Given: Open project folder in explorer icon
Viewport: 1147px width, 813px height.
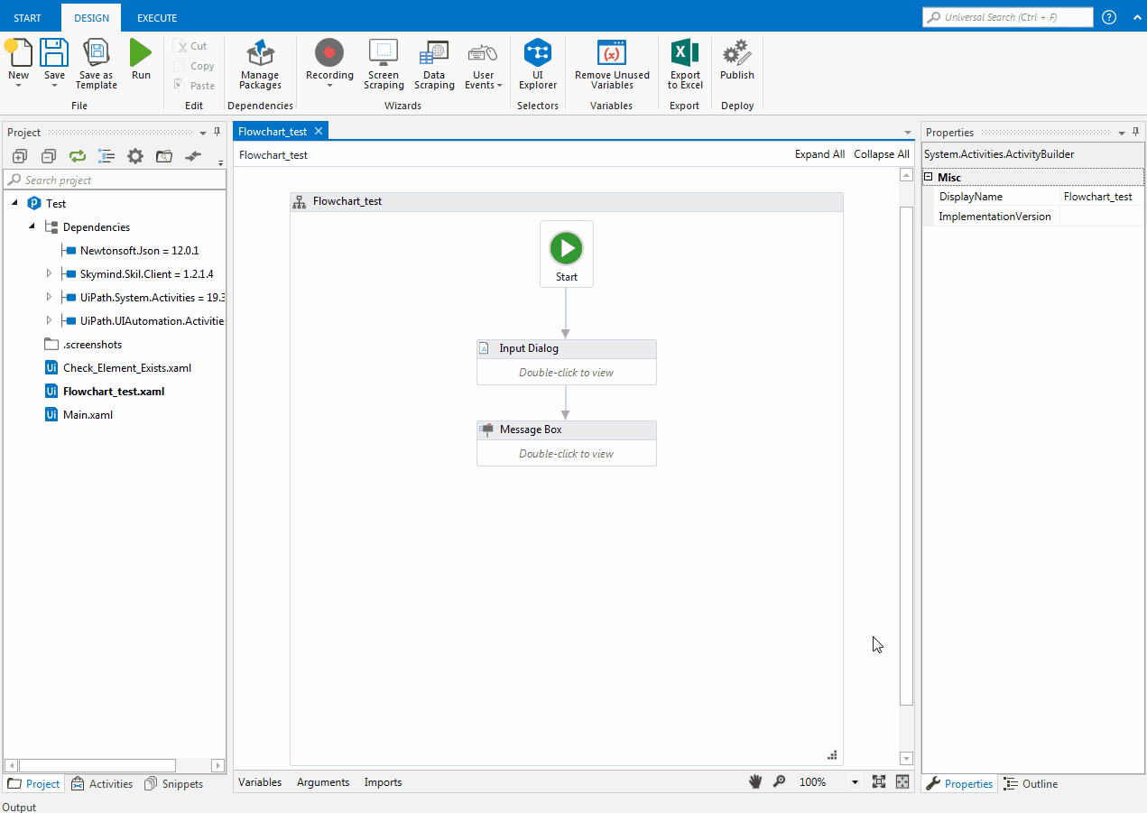Looking at the screenshot, I should (x=164, y=156).
